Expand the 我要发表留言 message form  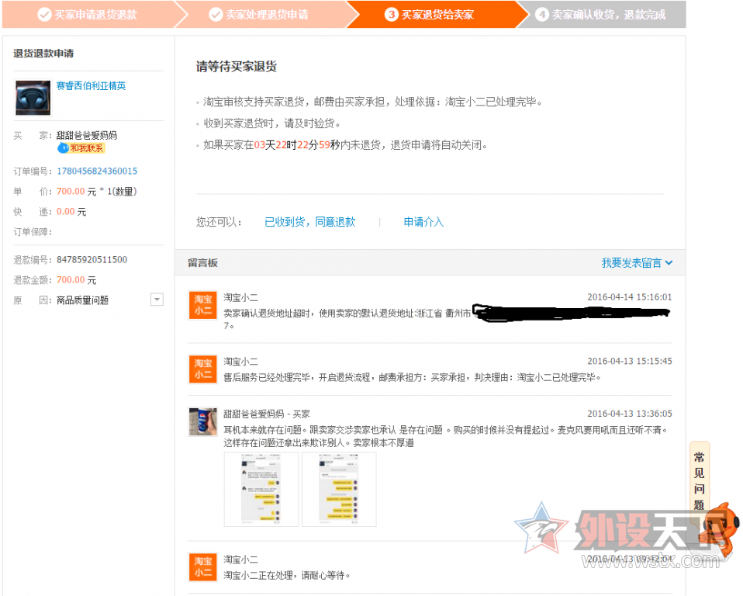click(x=637, y=263)
